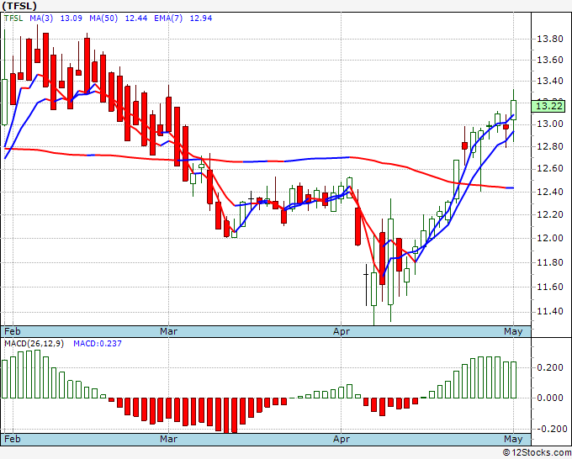This screenshot has width=572, height=459.
Task: Click the 12.40 price axis label
Action: [550, 192]
